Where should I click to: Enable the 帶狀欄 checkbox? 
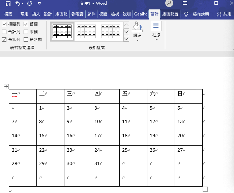26,39
